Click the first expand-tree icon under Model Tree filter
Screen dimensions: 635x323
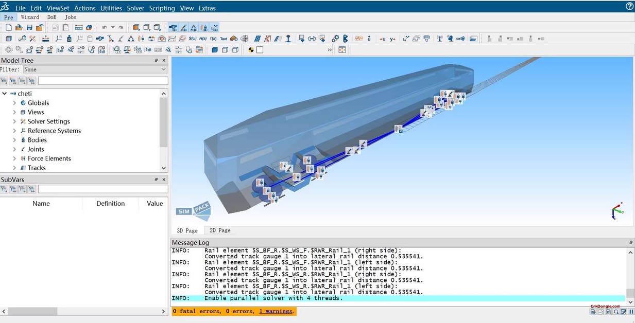(x=4, y=81)
